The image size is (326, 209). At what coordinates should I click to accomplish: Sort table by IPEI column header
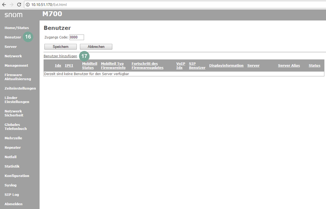pyautogui.click(x=69, y=66)
